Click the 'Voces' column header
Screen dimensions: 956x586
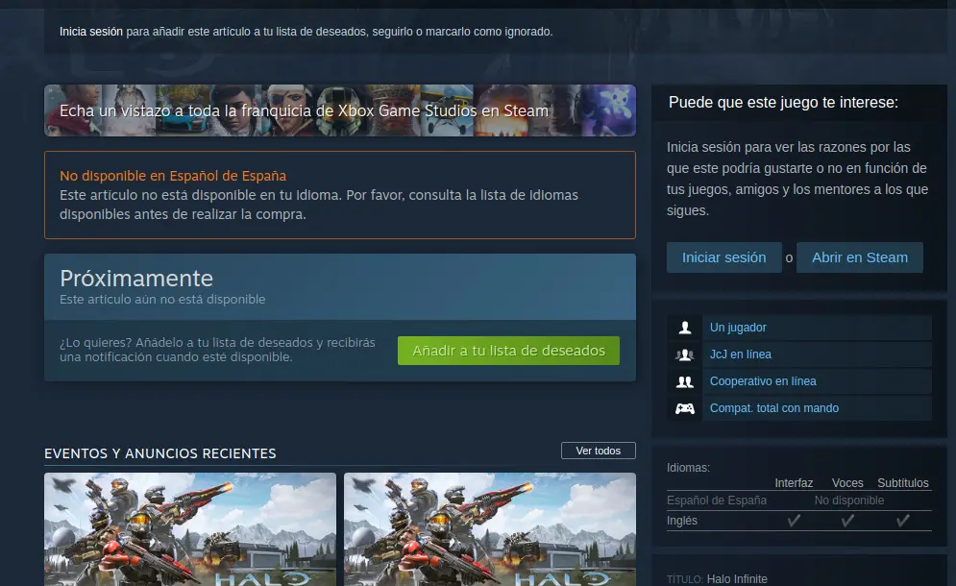(x=847, y=483)
